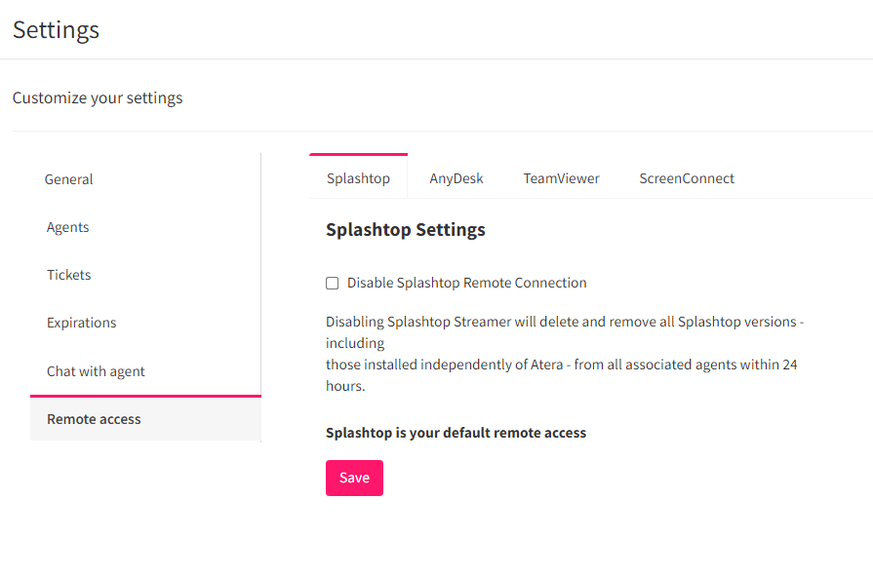
Task: Switch to the AnyDesk tab
Action: click(456, 178)
